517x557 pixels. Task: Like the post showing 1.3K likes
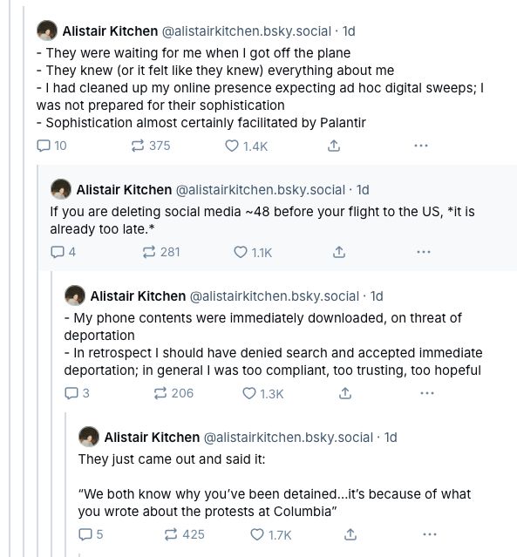(x=263, y=394)
